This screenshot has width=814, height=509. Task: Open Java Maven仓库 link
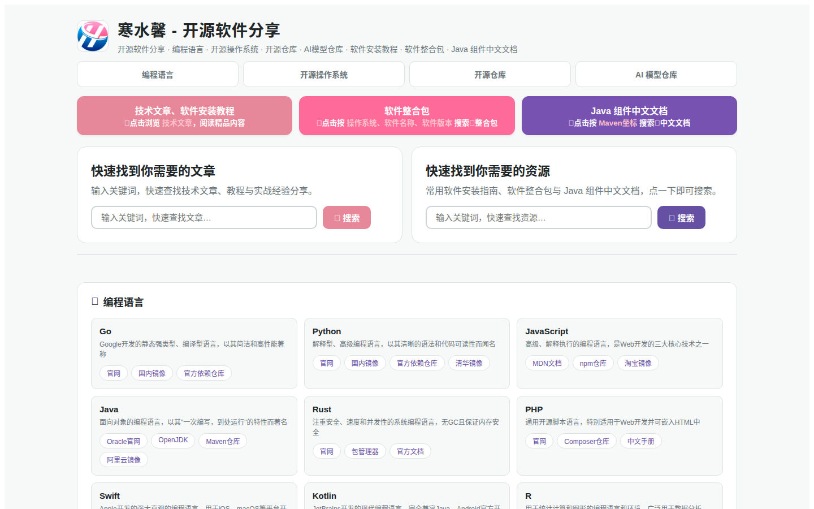pos(223,441)
